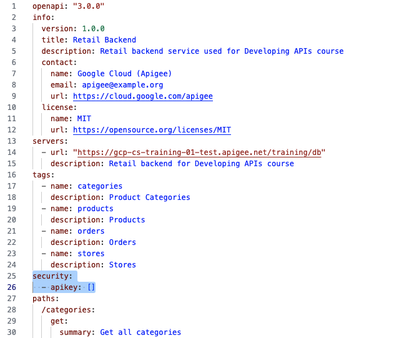The width and height of the screenshot is (399, 338).
Task: Open the cloud.google.com/apigee URL link
Action: pyautogui.click(x=143, y=96)
